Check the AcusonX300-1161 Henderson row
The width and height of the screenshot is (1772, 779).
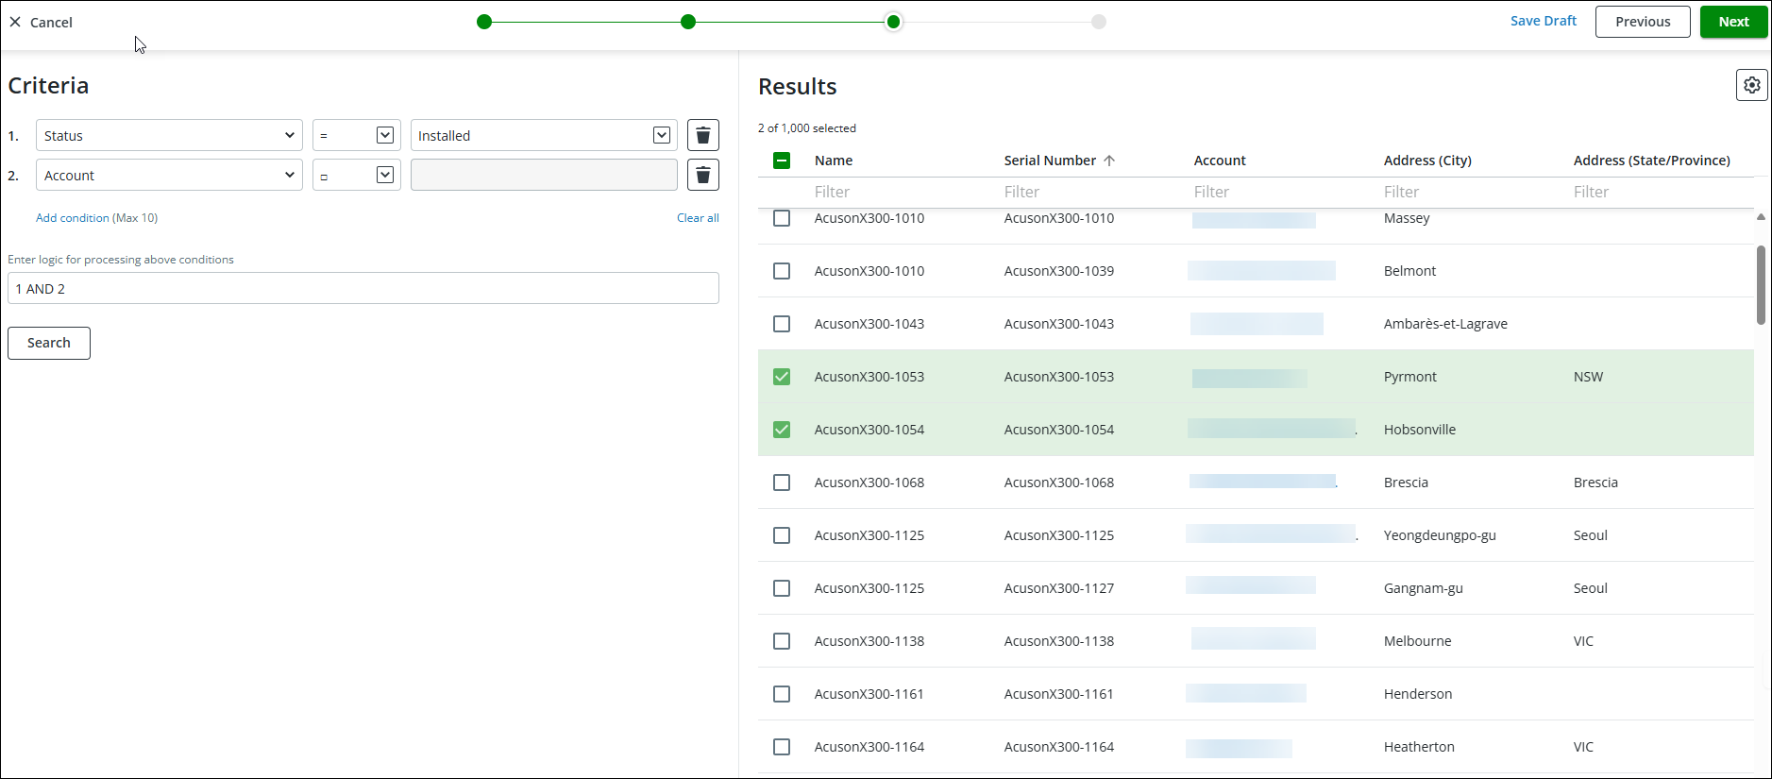click(x=782, y=694)
